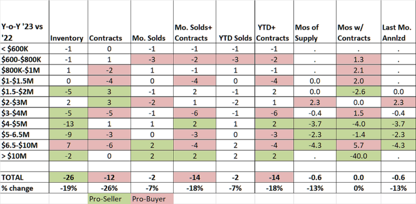The height and width of the screenshot is (204, 416).
Task: Click the -40.0 cell for > $10M
Action: (x=358, y=156)
